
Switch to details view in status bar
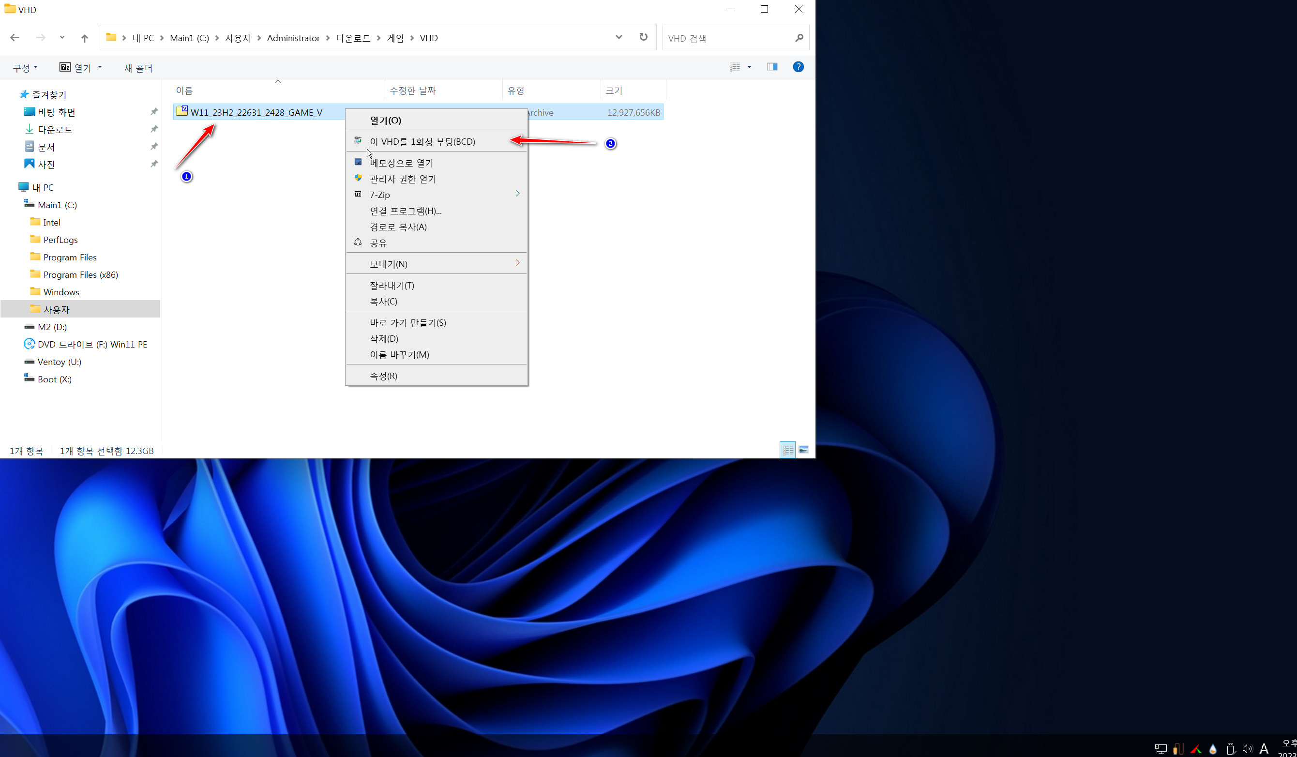point(787,450)
